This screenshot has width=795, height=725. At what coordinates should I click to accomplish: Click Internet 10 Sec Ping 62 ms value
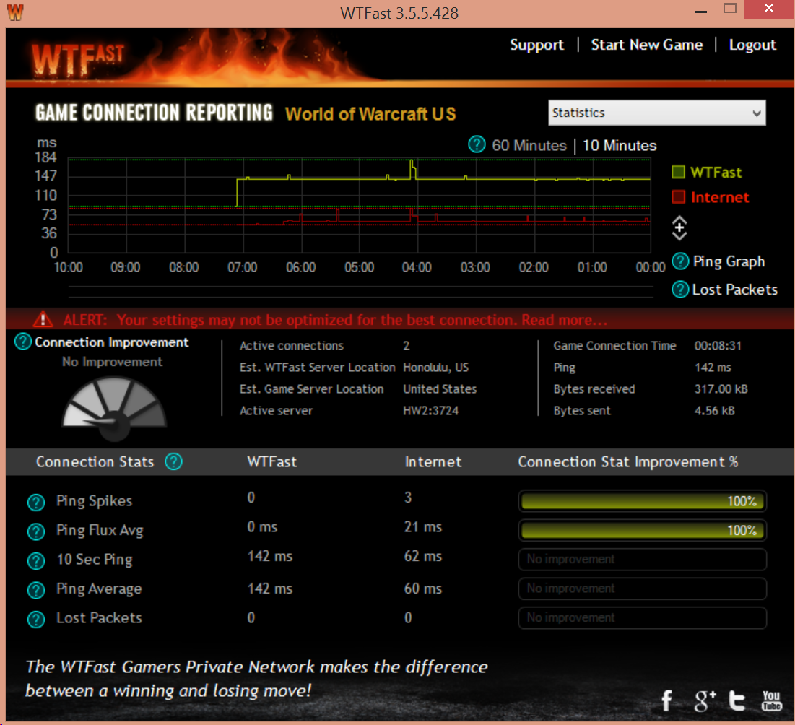[x=423, y=557]
